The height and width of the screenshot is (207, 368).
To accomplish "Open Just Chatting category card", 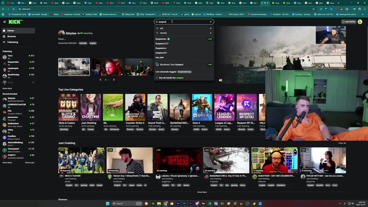I will click(91, 107).
